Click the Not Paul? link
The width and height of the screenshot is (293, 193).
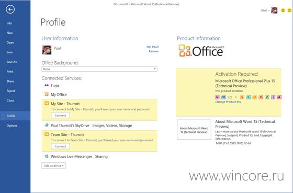click(x=153, y=47)
